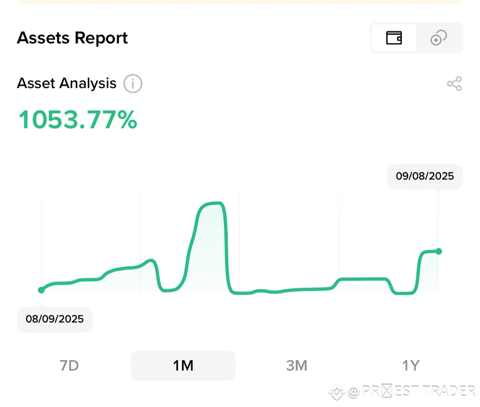Open the Asset Analysis info icon
Image resolution: width=480 pixels, height=407 pixels.
133,83
